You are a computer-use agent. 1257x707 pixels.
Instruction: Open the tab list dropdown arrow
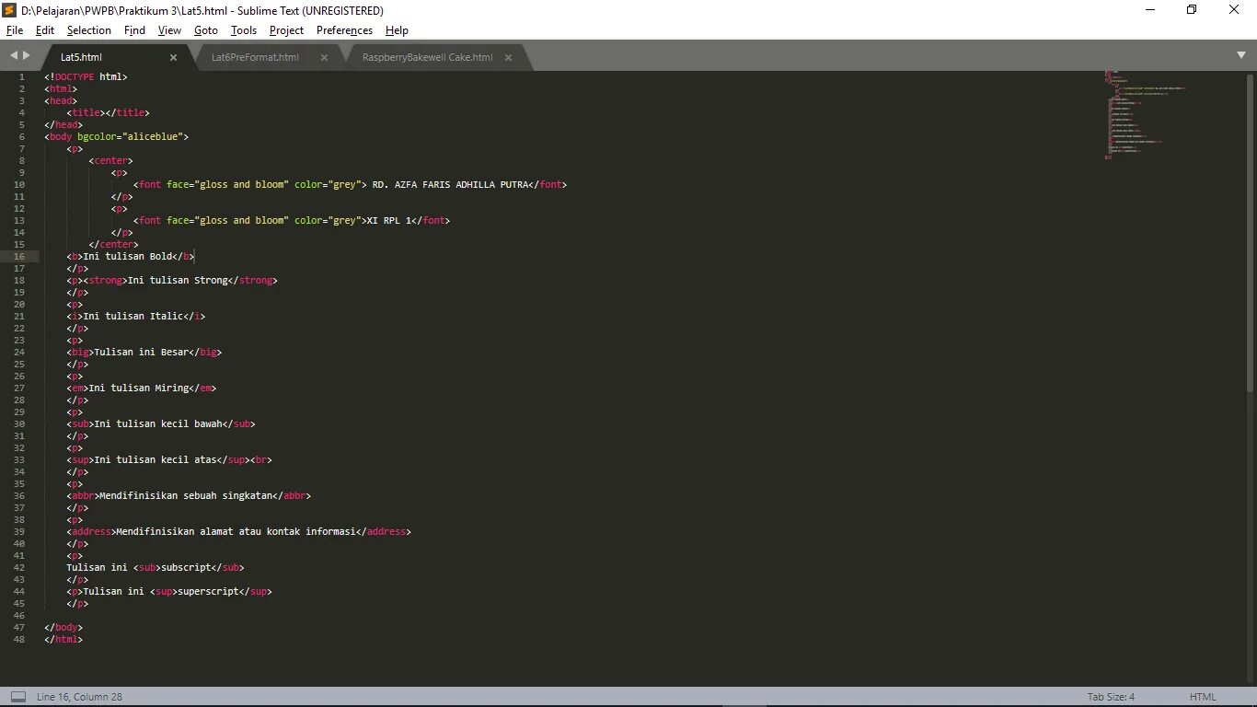pos(1241,55)
